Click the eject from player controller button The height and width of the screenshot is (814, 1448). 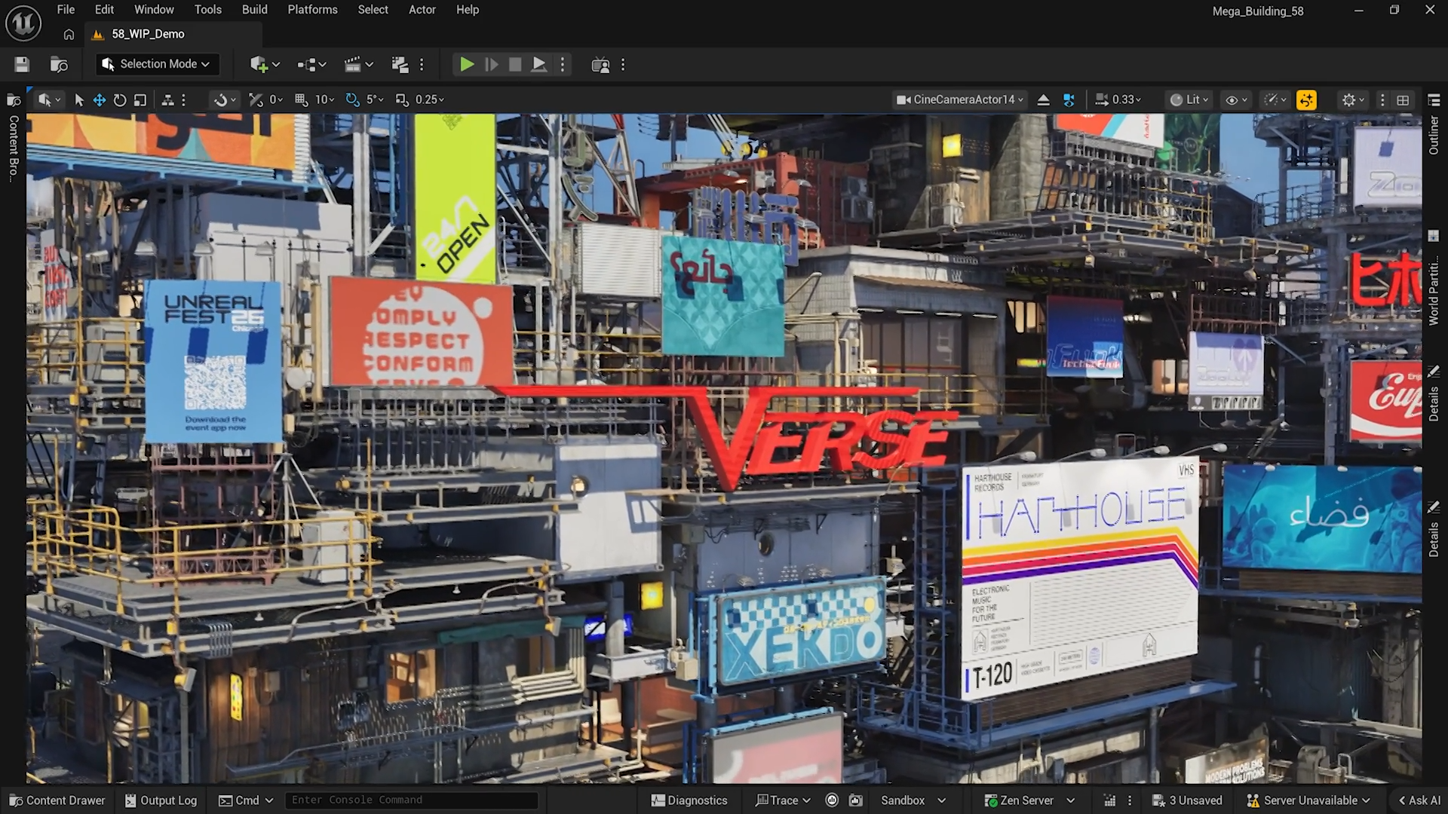(x=538, y=65)
